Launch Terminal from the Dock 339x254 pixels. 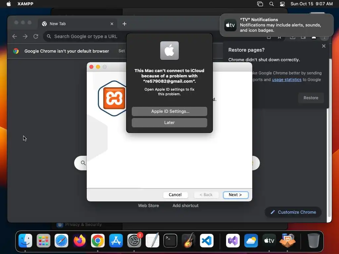tap(170, 241)
